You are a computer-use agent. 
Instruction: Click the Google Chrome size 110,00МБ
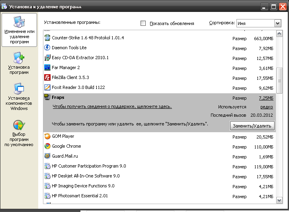pos(264,147)
